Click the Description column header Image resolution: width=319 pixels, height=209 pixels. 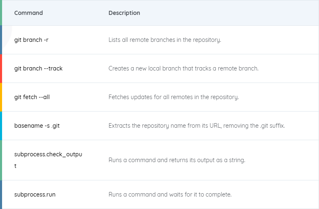(124, 13)
